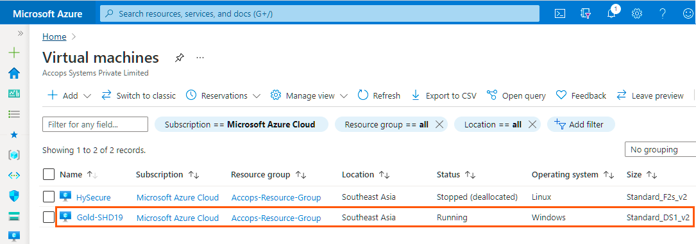The image size is (696, 244).
Task: Open Resource groups cube icon in sidebar
Action: tap(14, 155)
